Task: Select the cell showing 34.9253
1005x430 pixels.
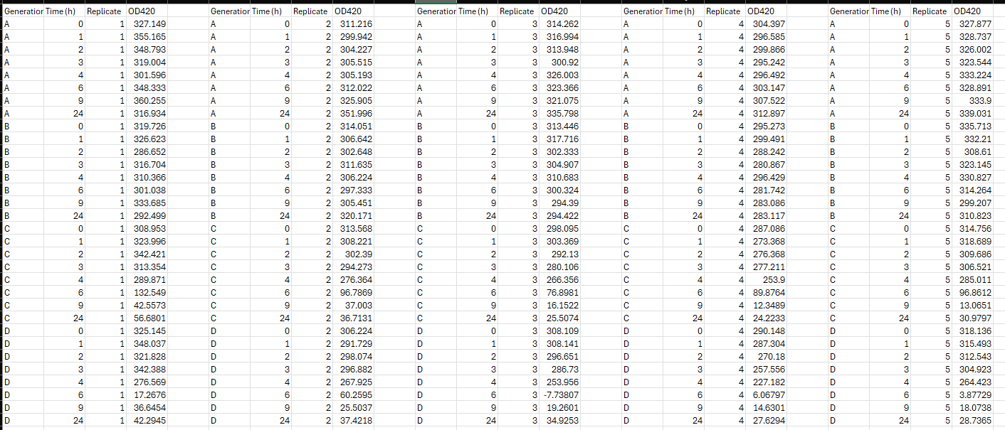Action: (560, 421)
